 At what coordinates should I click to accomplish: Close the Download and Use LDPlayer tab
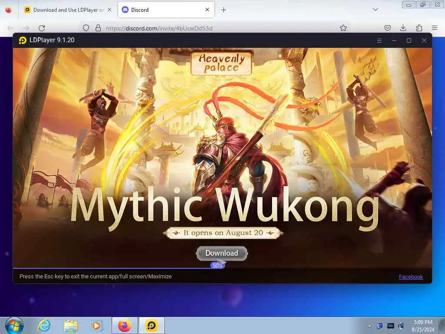tap(110, 10)
